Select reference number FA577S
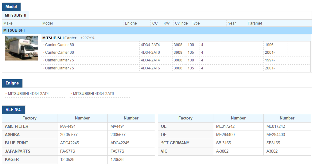This screenshot has height=168, width=315. [x=131, y=151]
